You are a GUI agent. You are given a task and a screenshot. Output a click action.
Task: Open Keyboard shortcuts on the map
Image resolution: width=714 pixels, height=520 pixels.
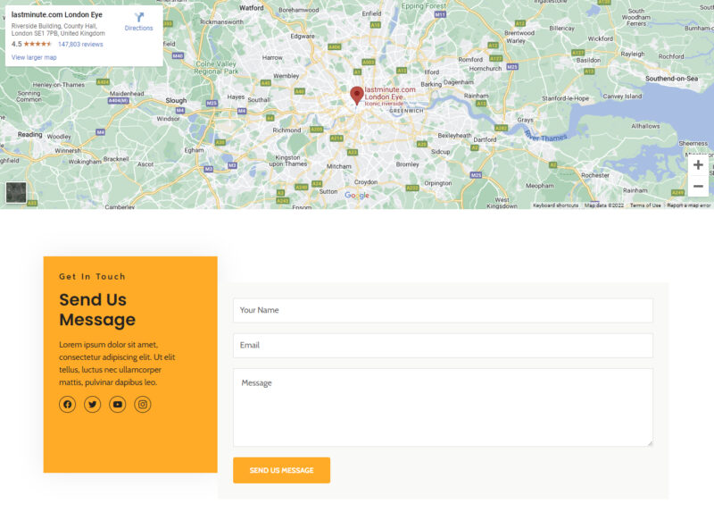click(556, 205)
